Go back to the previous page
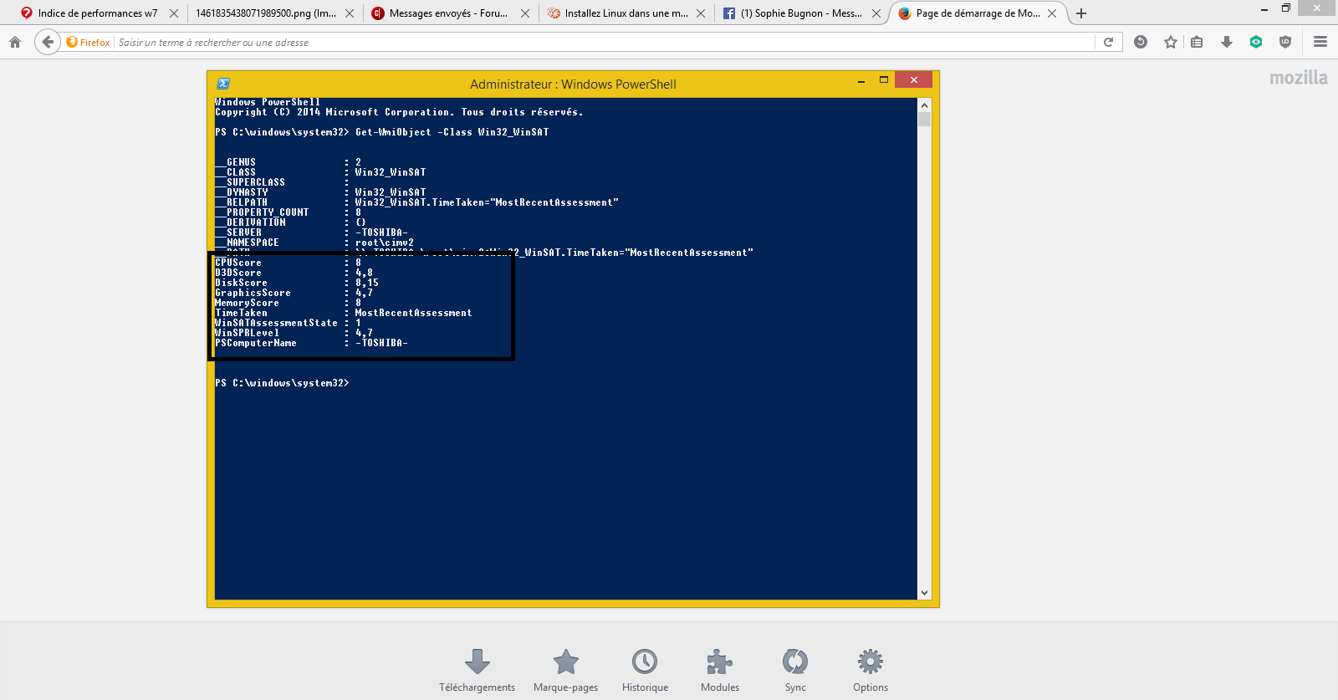The height and width of the screenshot is (700, 1338). (x=48, y=42)
